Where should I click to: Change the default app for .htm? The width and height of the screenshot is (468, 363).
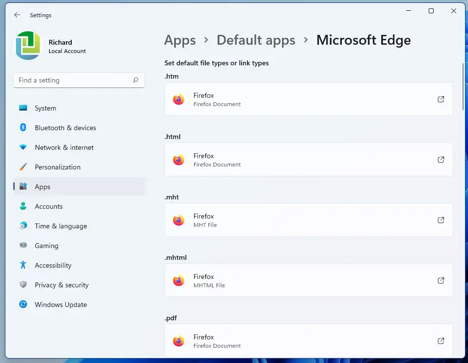[308, 99]
